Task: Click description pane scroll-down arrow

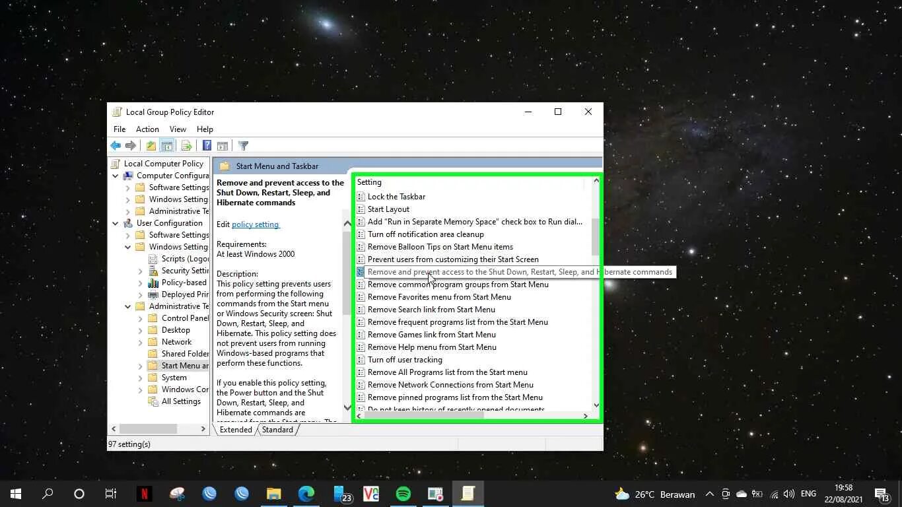Action: point(347,407)
